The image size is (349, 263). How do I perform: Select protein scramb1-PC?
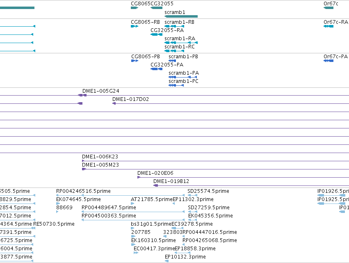183,81
